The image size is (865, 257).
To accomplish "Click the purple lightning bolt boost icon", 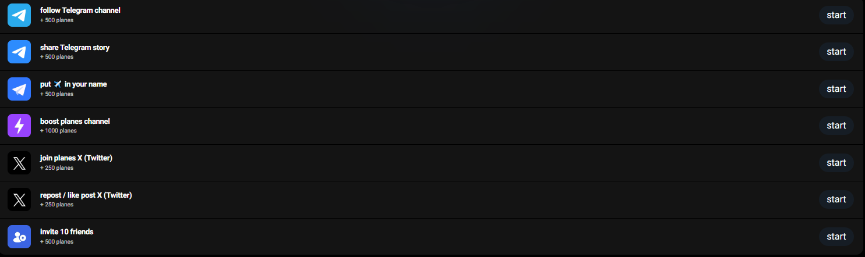I will coord(19,126).
